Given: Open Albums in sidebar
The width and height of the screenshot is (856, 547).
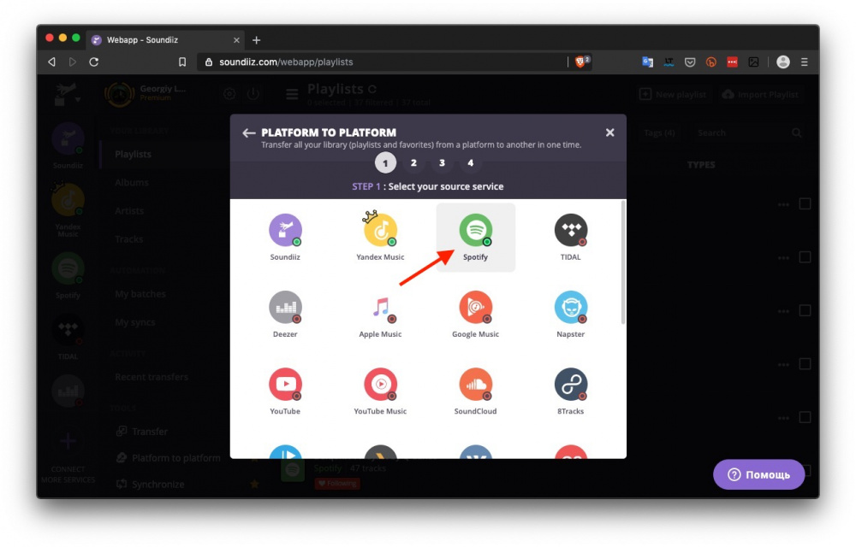Looking at the screenshot, I should (x=132, y=183).
